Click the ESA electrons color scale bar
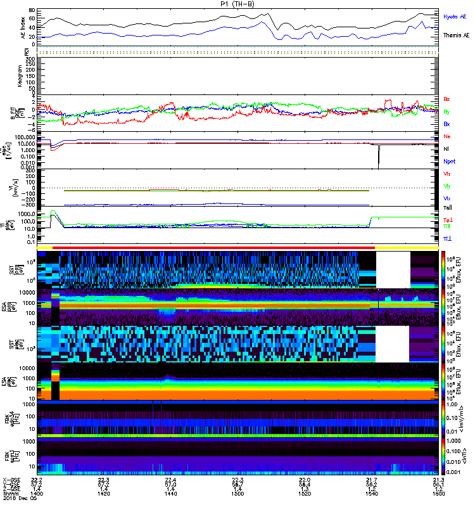 click(x=443, y=381)
